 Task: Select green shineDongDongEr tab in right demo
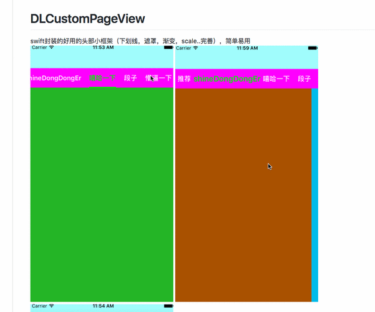coord(227,79)
